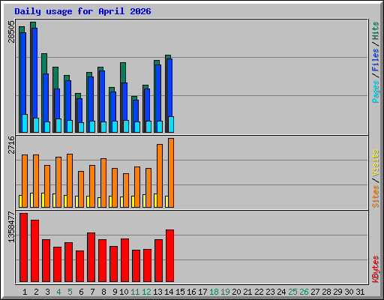Click day 21 on the x-axis
384x300 pixels.
pos(247,292)
